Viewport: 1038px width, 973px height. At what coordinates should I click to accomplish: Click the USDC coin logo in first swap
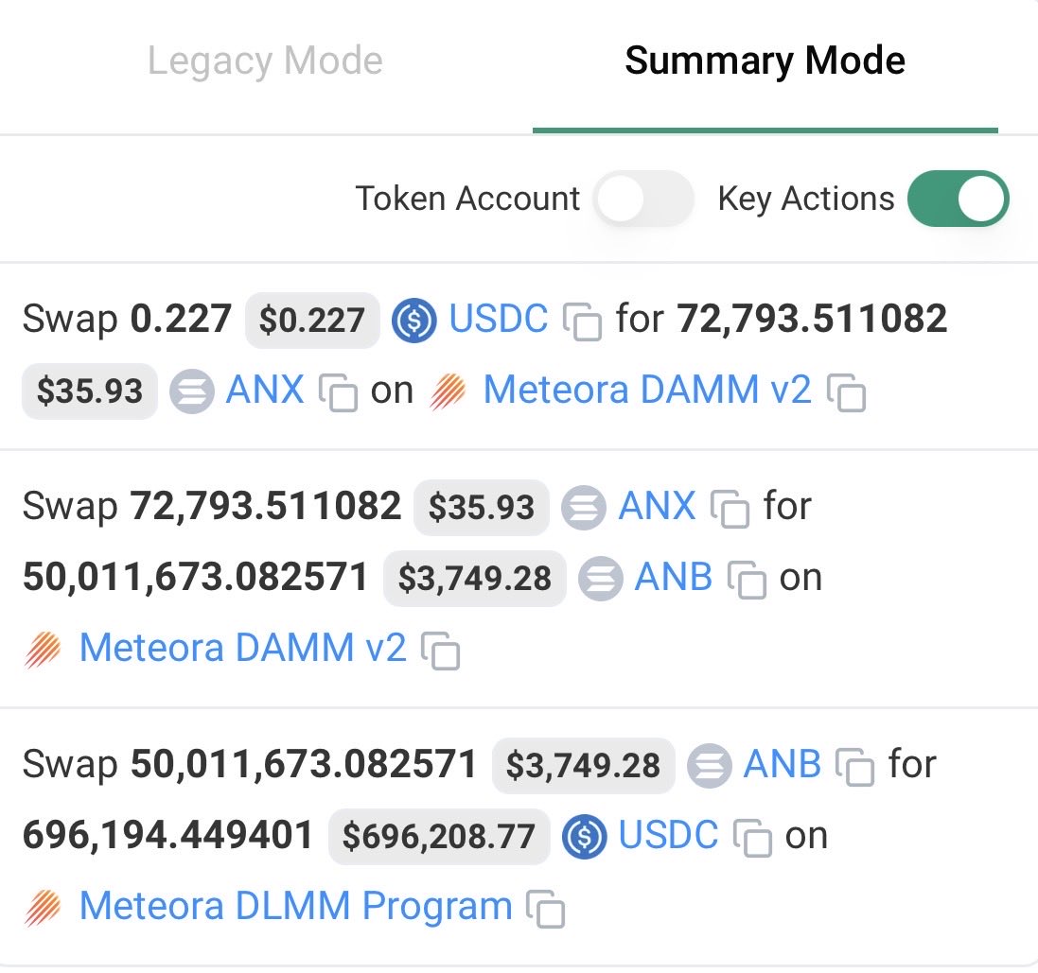pyautogui.click(x=413, y=321)
